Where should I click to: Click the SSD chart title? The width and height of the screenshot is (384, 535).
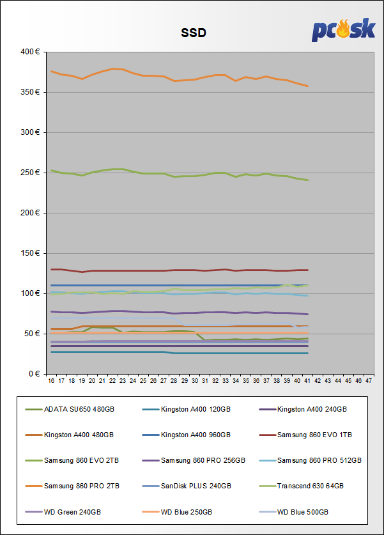coord(194,33)
